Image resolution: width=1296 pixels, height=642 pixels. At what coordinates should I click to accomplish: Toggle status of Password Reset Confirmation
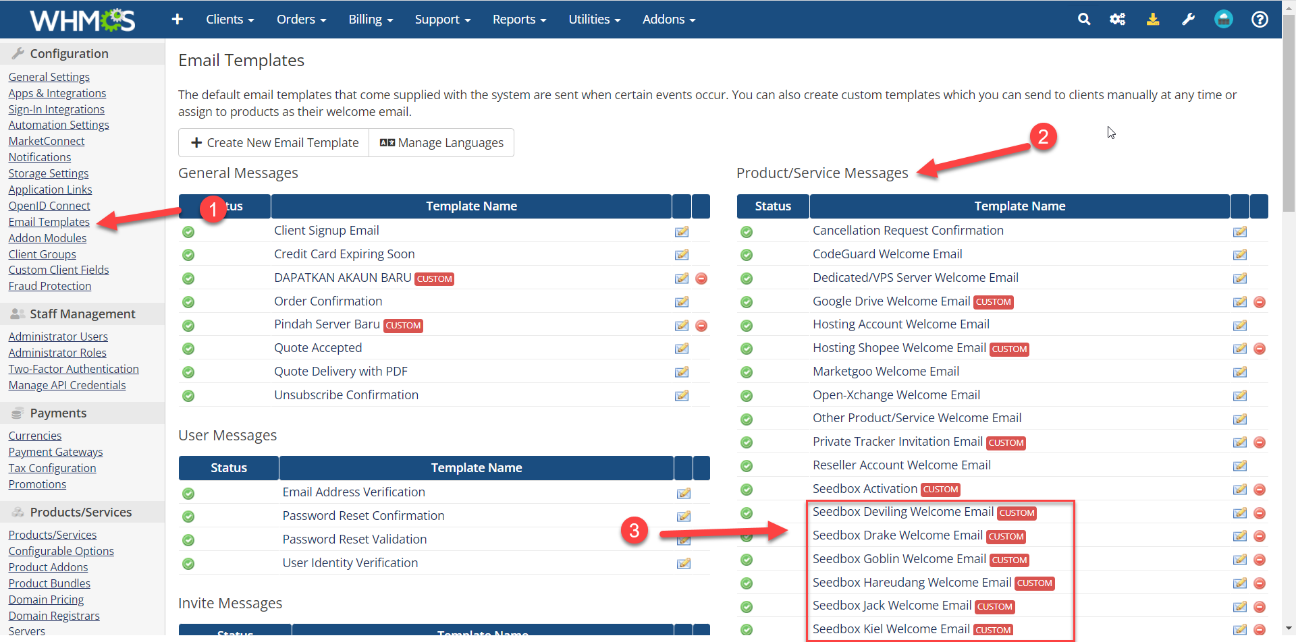pyautogui.click(x=188, y=517)
